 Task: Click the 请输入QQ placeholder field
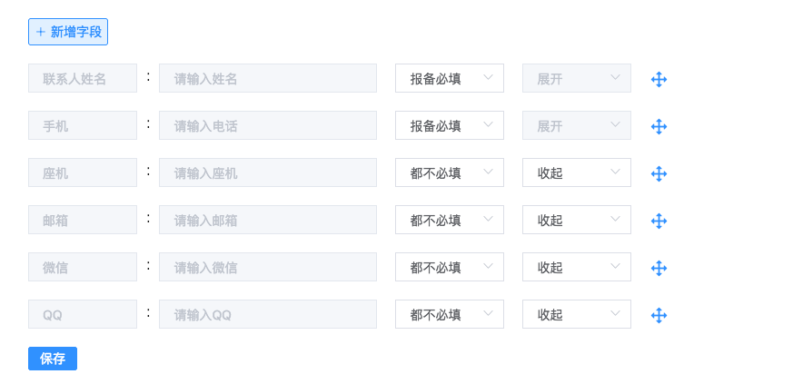pyautogui.click(x=268, y=314)
